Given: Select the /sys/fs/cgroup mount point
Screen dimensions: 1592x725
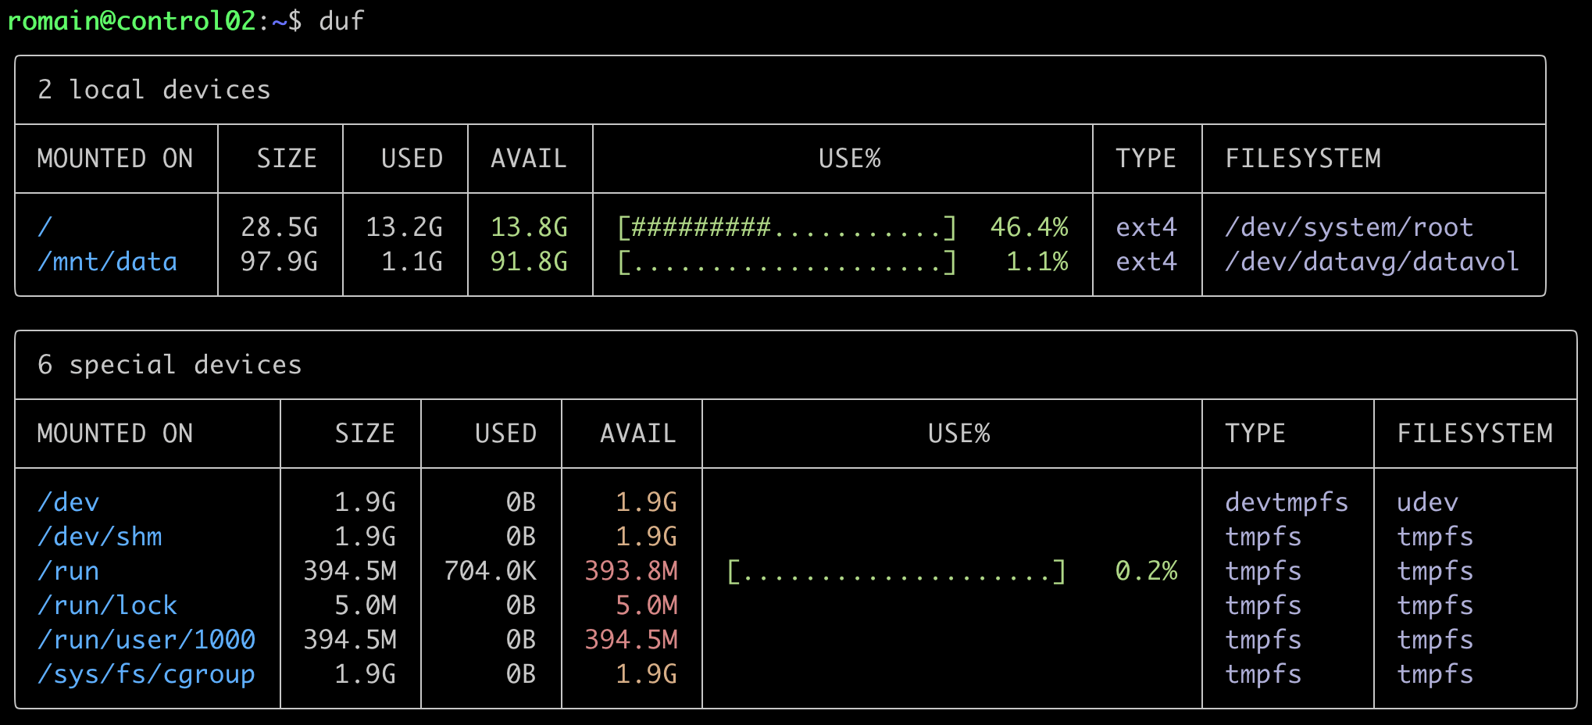Looking at the screenshot, I should point(147,674).
